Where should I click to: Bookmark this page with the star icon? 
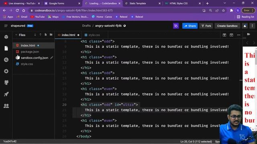(x=223, y=10)
